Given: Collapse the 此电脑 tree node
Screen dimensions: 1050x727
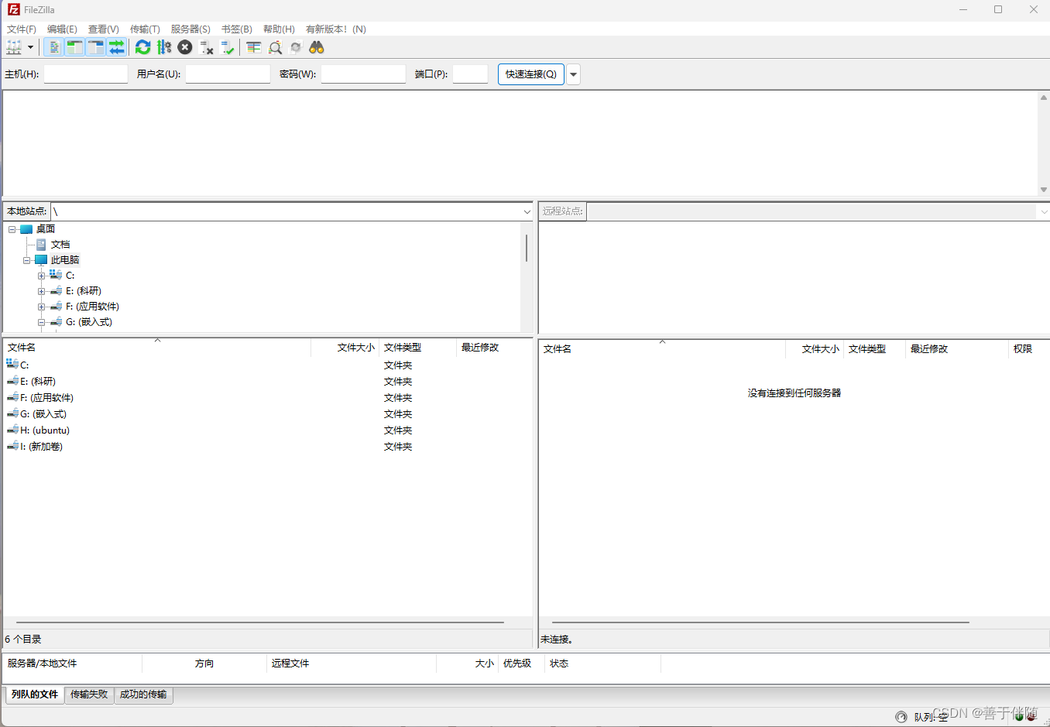Looking at the screenshot, I should tap(27, 260).
